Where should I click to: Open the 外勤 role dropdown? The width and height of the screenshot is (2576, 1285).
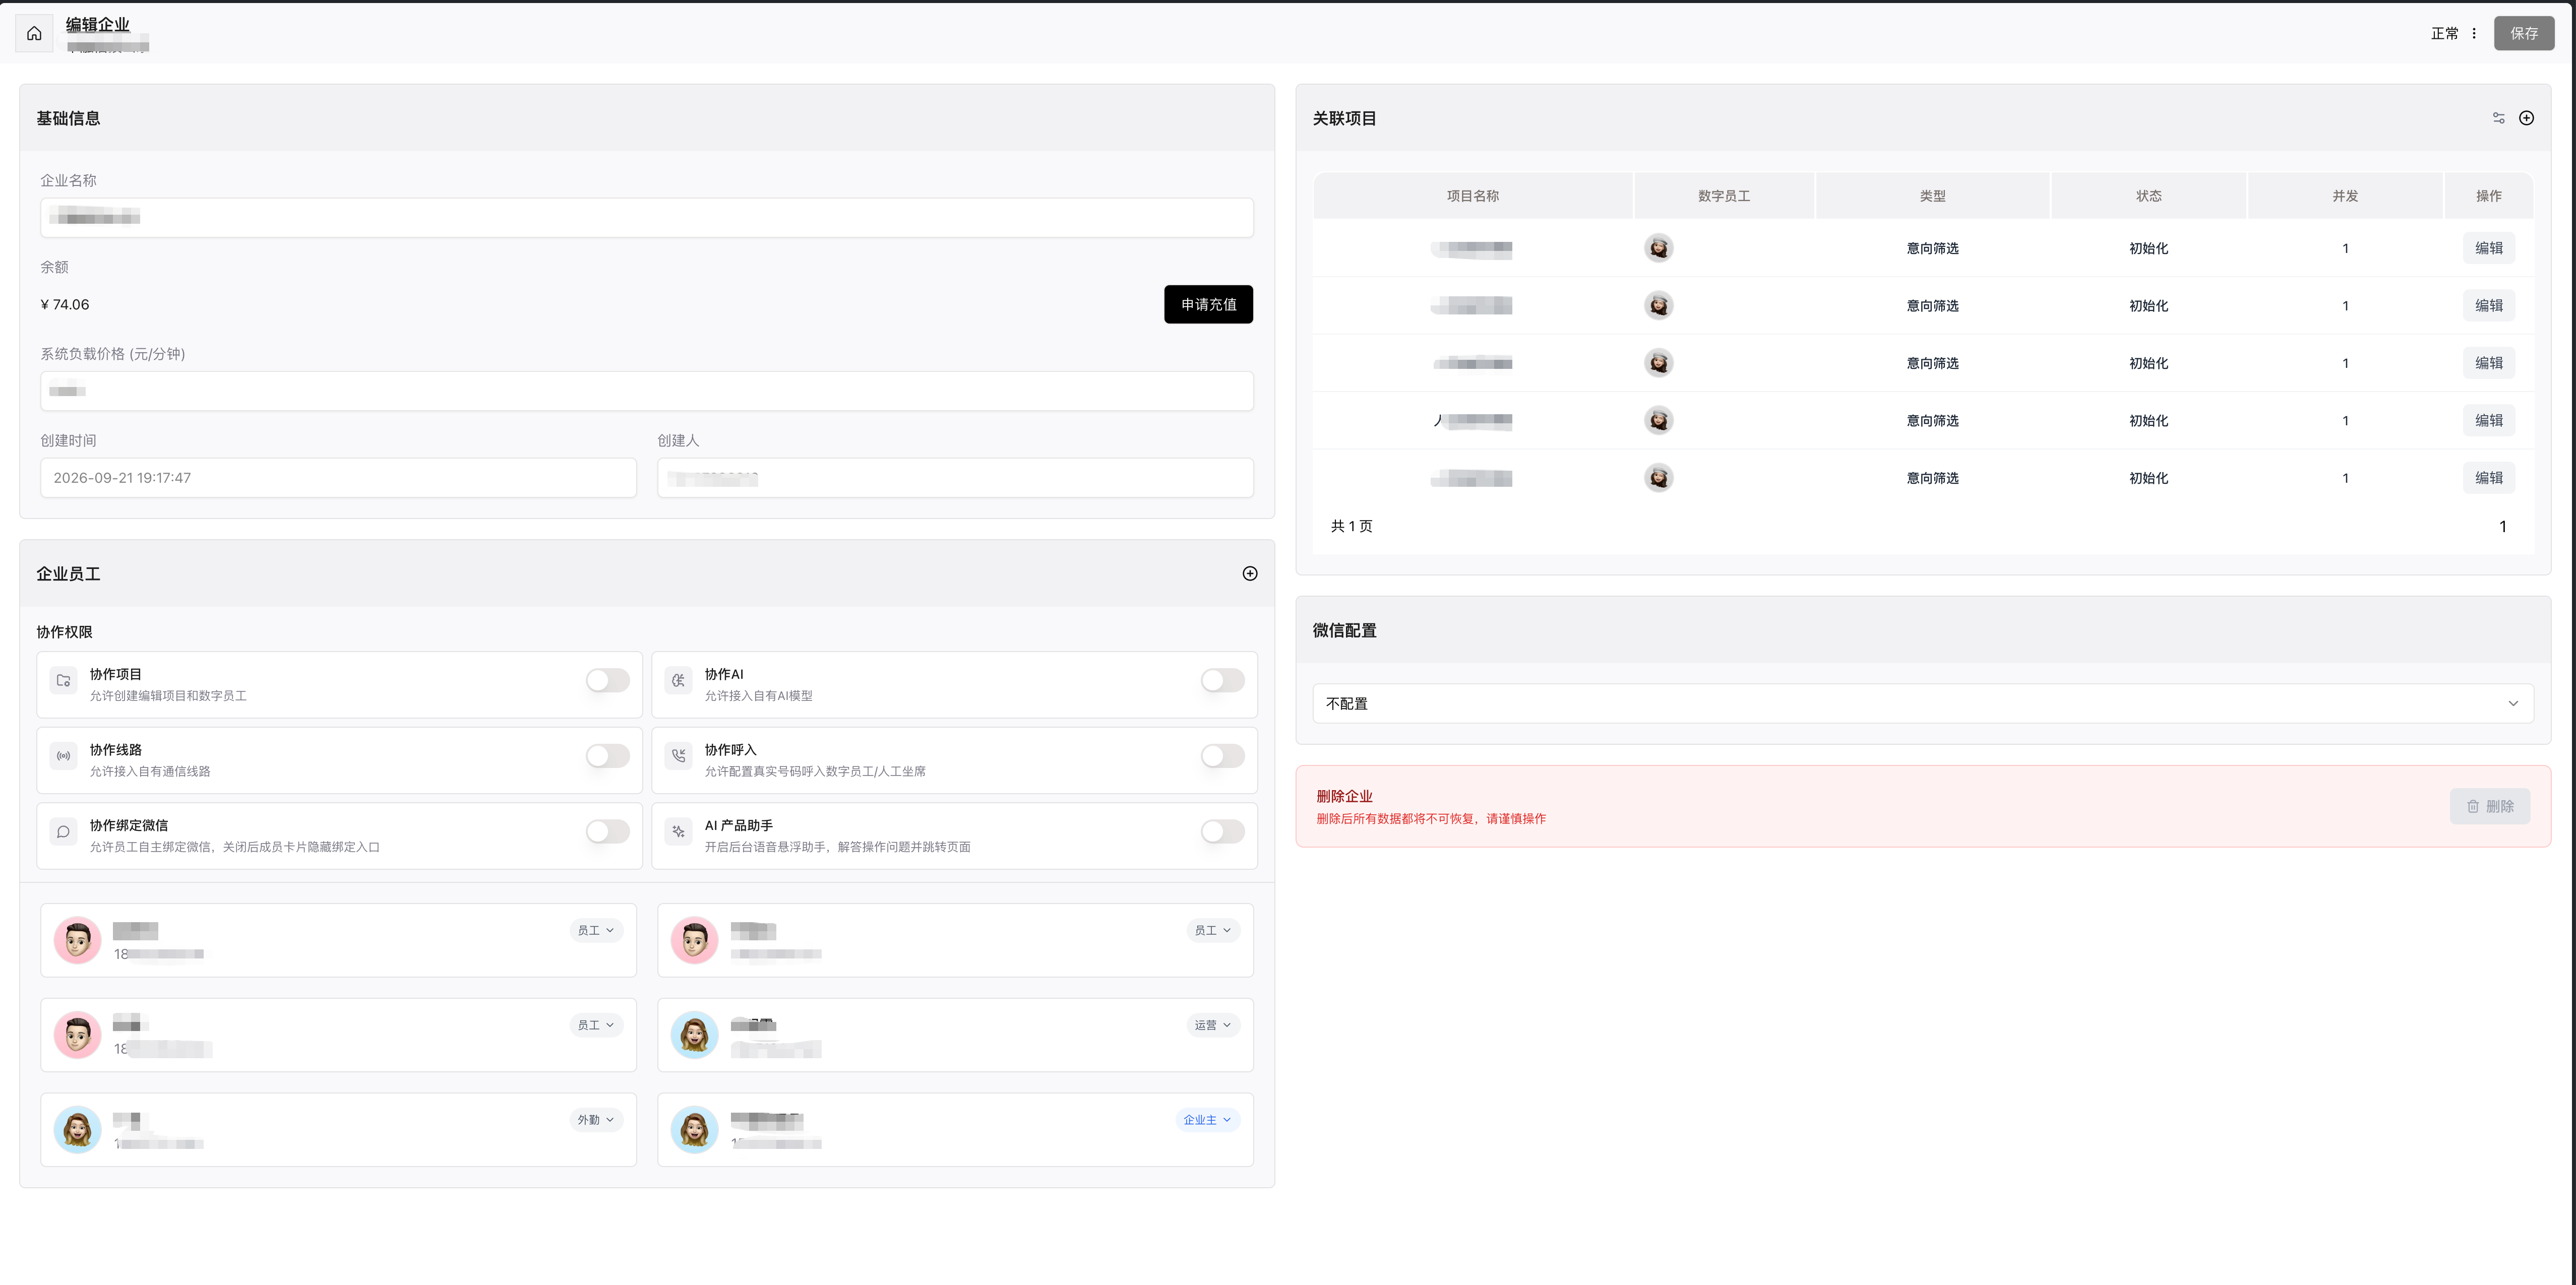[596, 1120]
